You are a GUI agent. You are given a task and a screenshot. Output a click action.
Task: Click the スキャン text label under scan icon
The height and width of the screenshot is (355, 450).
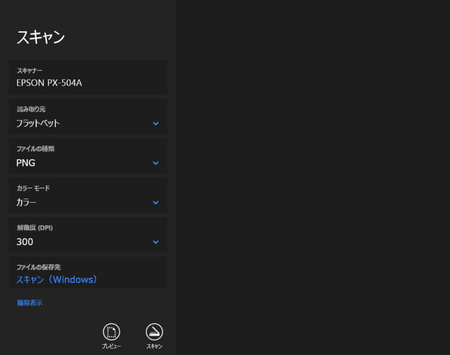click(154, 347)
